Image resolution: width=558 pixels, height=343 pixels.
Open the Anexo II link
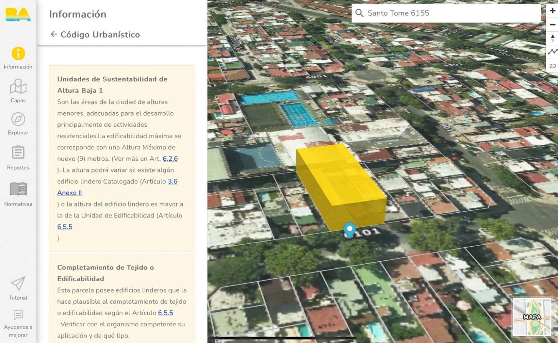(70, 193)
